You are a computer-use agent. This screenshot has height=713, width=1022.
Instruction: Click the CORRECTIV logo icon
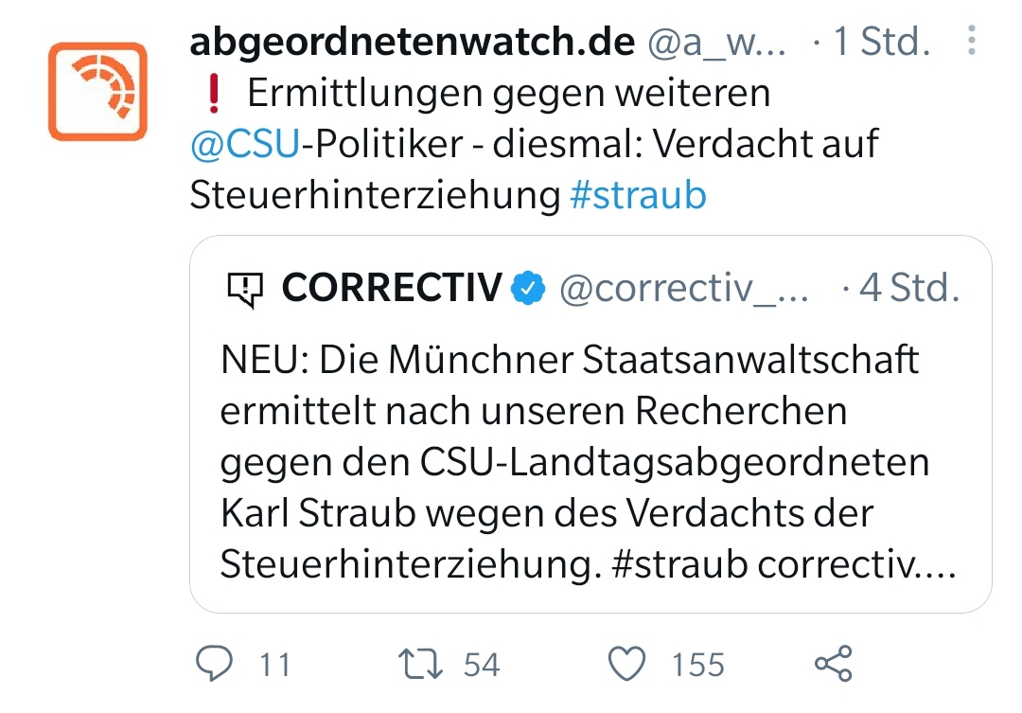point(244,290)
